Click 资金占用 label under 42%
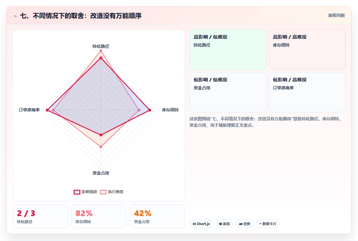Screen dimensions: 358x241 pyautogui.click(x=142, y=222)
